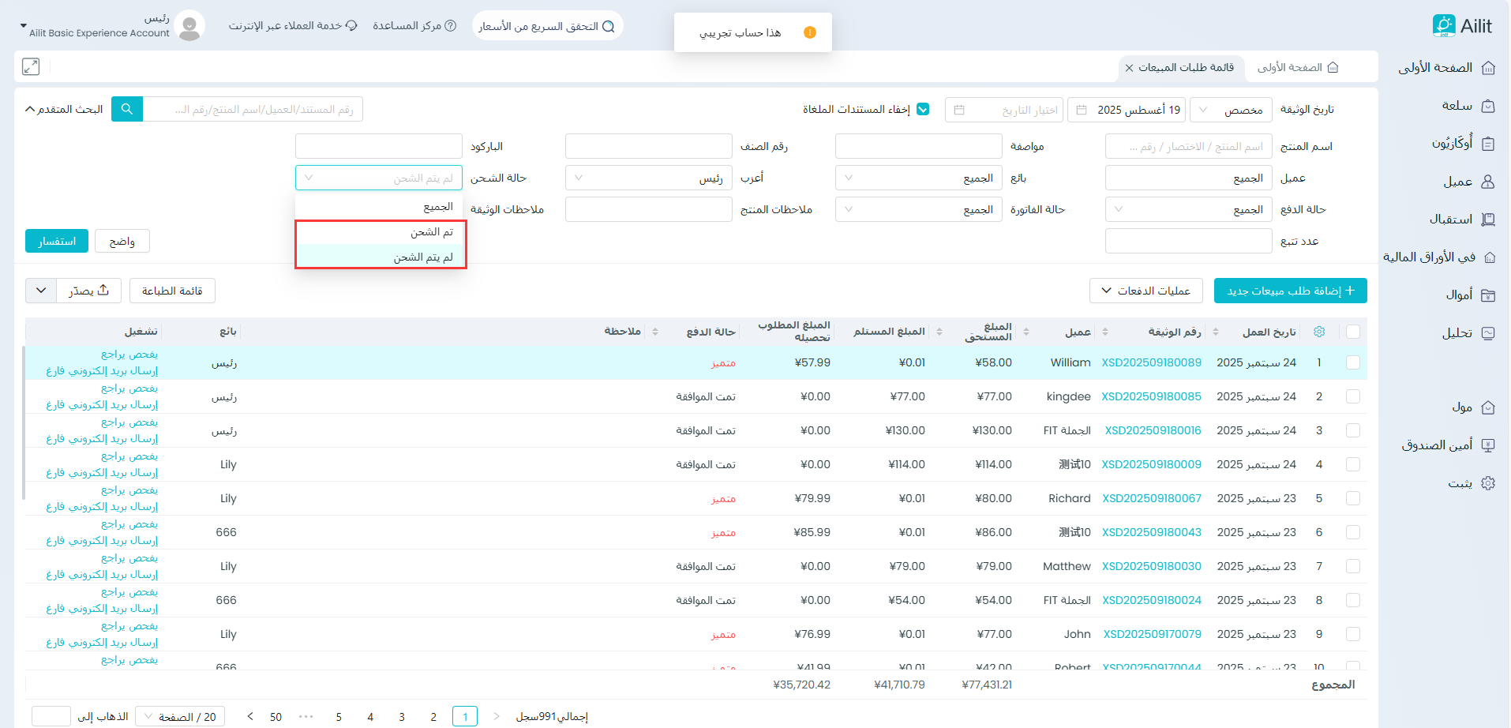This screenshot has height=728, width=1511.
Task: Click the استفسار query button
Action: 57,241
